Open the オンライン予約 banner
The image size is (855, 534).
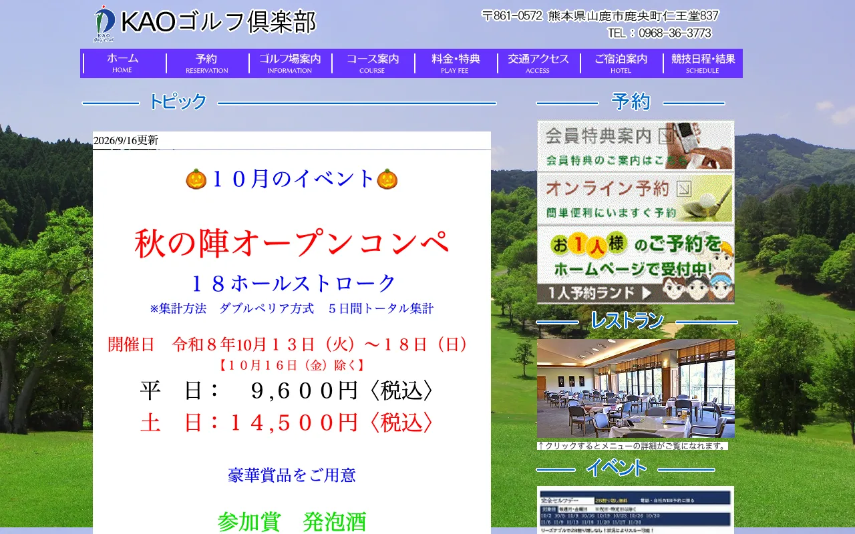point(636,198)
